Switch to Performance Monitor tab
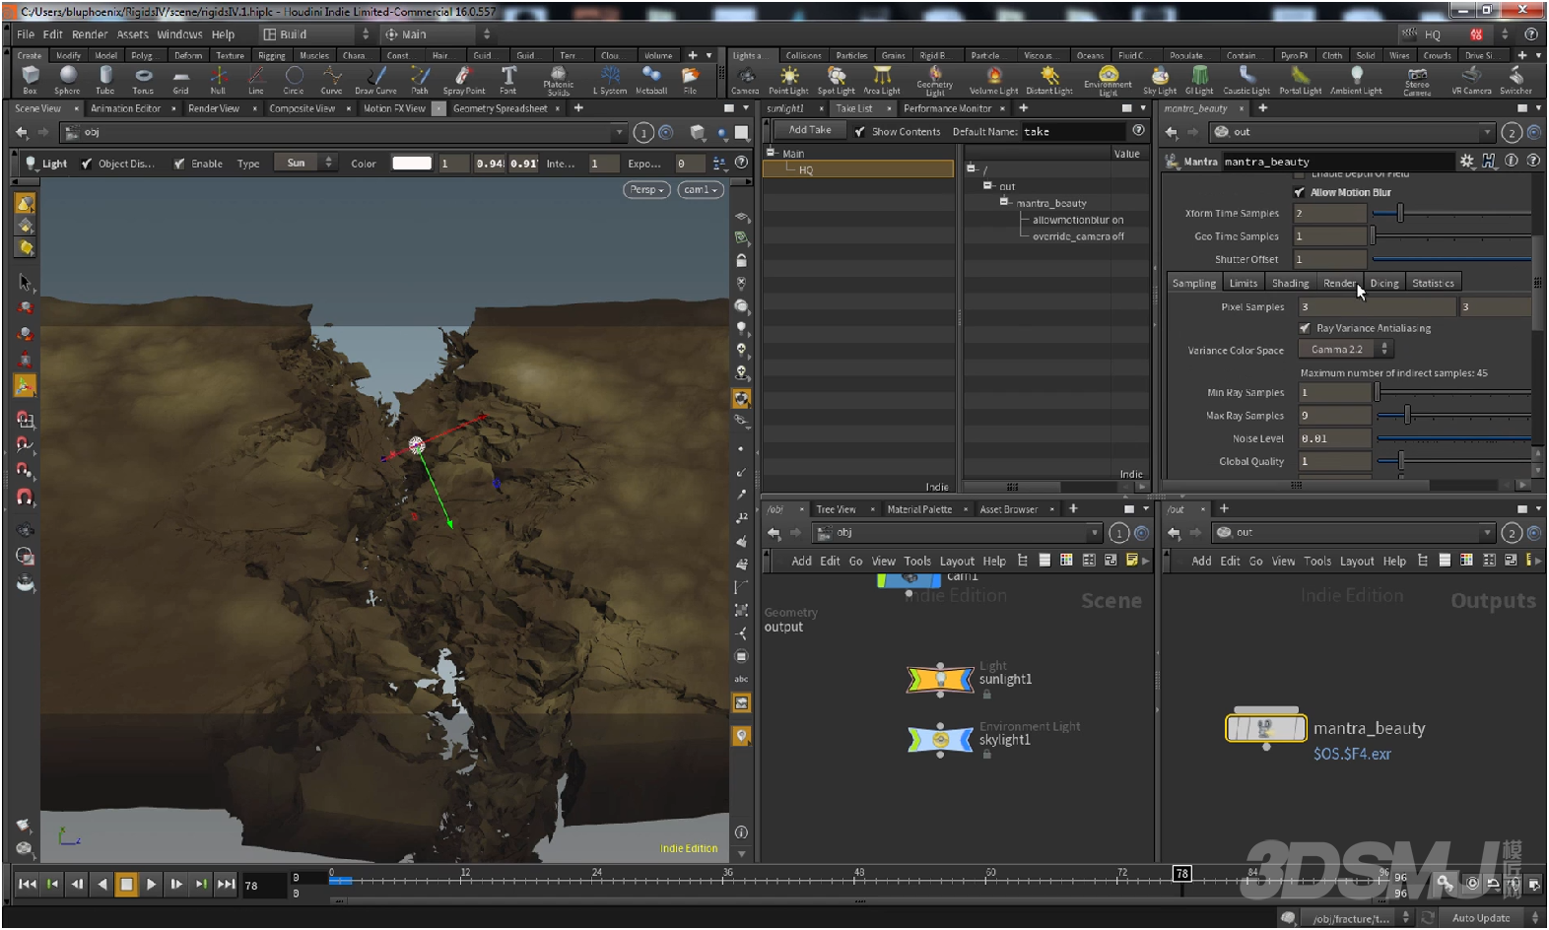 tap(947, 108)
